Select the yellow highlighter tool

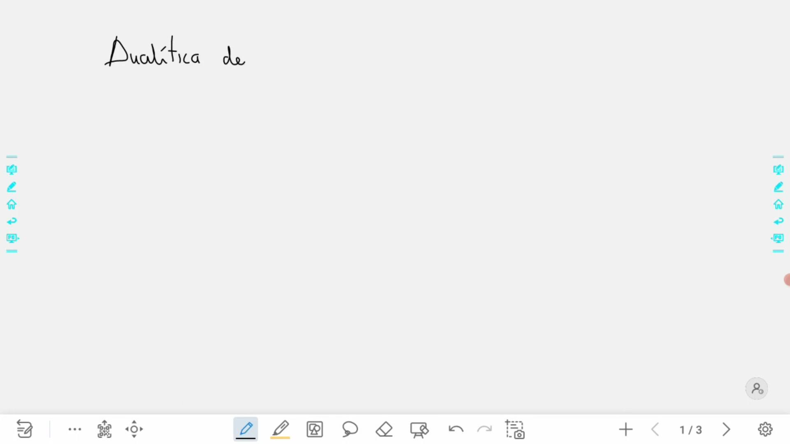click(x=280, y=429)
